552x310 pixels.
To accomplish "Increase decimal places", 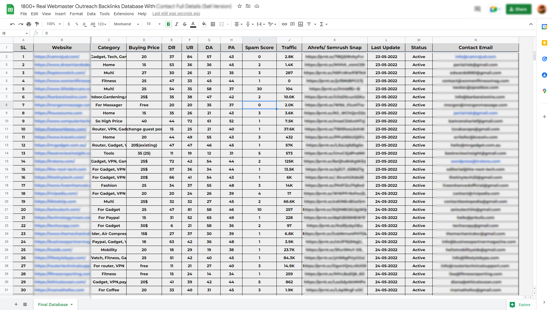I will (x=93, y=24).
